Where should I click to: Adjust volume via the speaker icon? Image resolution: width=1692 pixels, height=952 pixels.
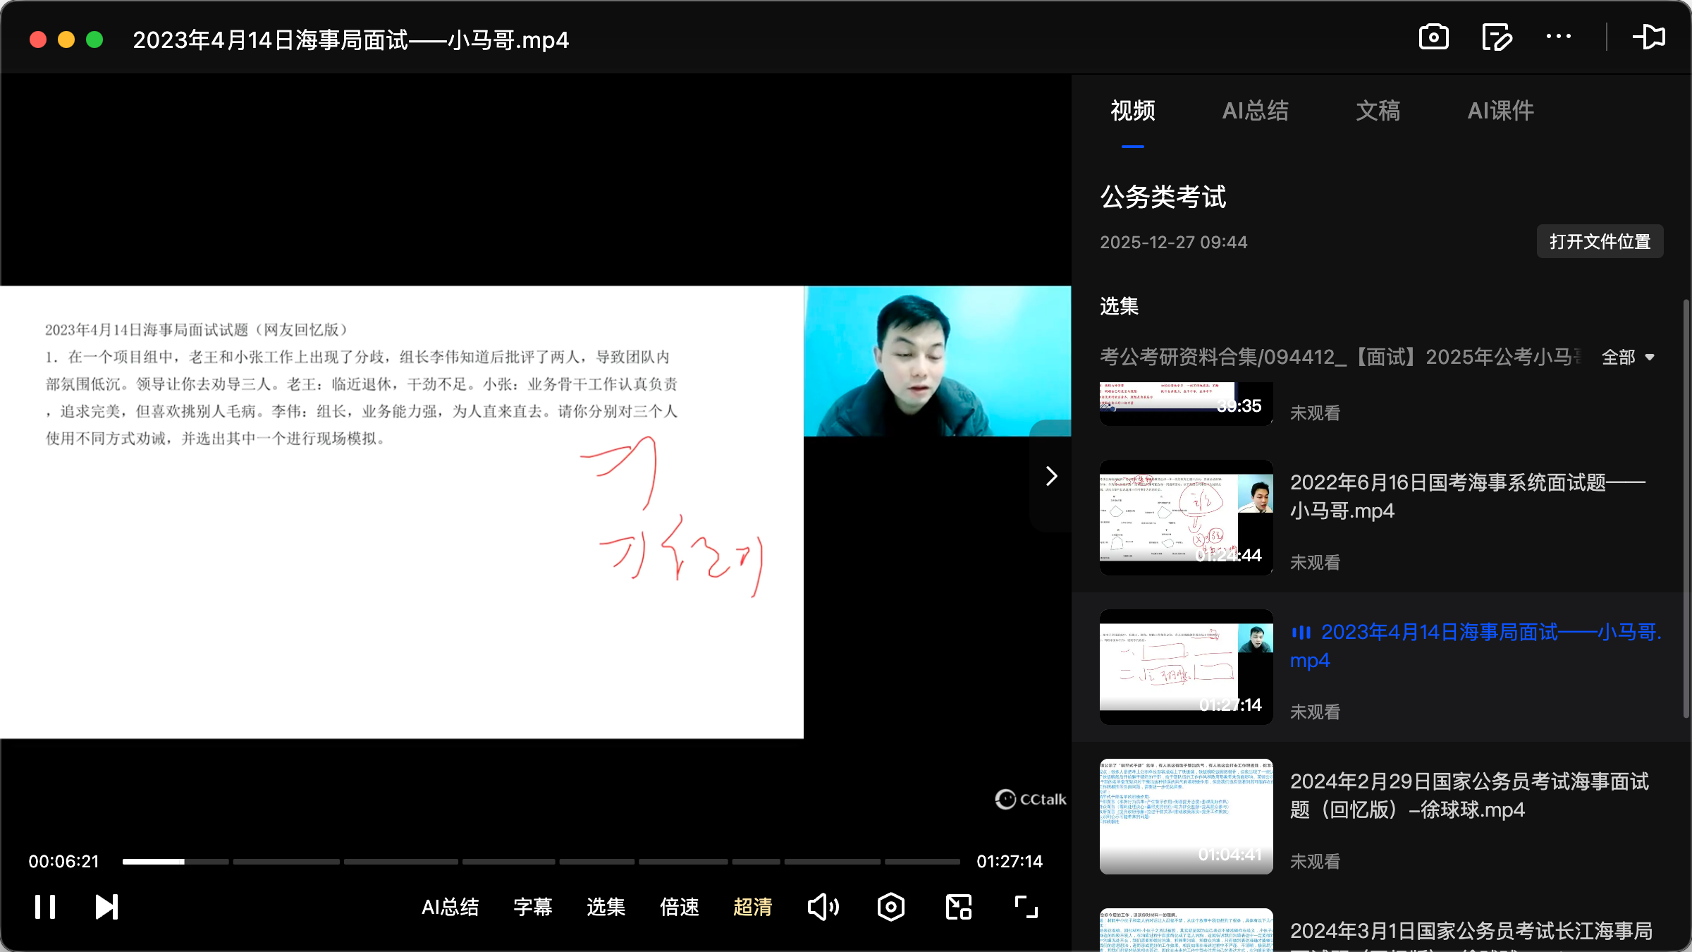click(823, 906)
